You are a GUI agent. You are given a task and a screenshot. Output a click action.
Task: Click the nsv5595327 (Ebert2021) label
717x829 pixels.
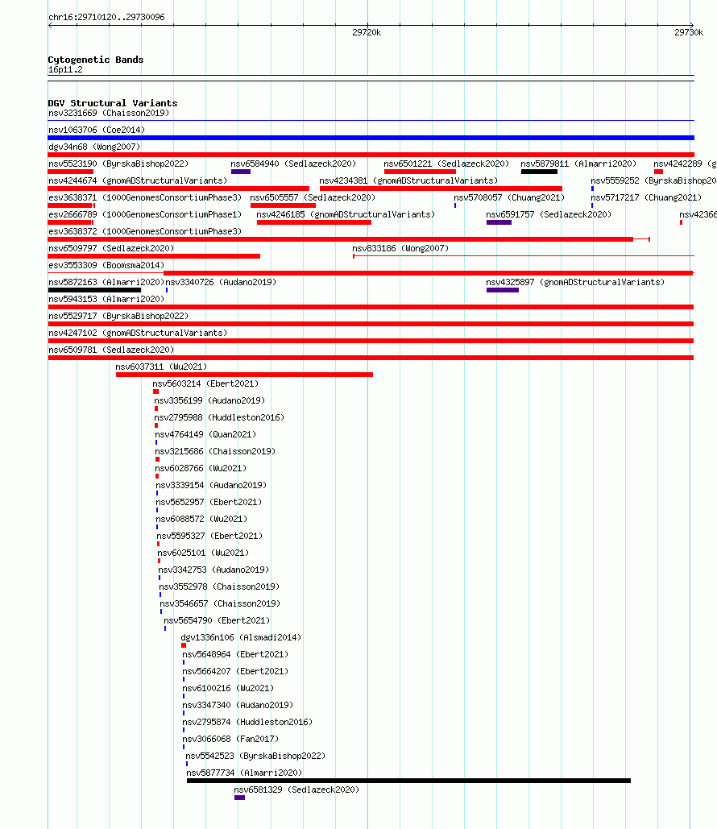coord(210,536)
